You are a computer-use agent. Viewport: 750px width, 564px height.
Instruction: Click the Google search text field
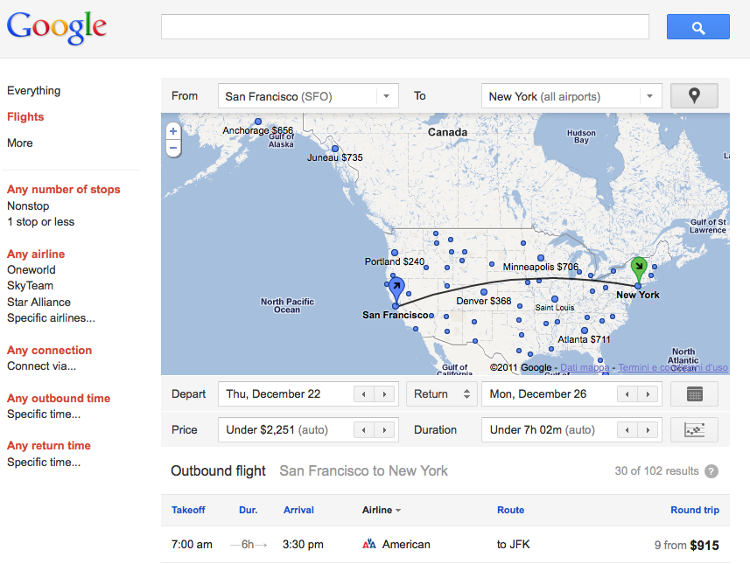404,27
